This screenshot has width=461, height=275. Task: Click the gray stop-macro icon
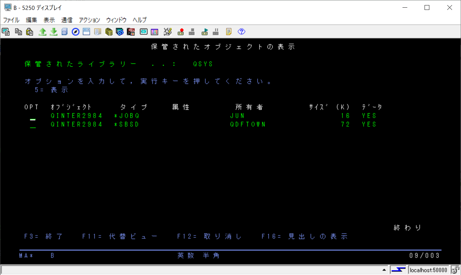tap(192, 32)
